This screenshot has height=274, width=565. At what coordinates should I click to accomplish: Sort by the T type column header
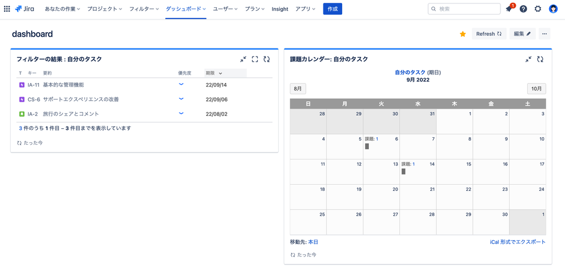(x=20, y=73)
